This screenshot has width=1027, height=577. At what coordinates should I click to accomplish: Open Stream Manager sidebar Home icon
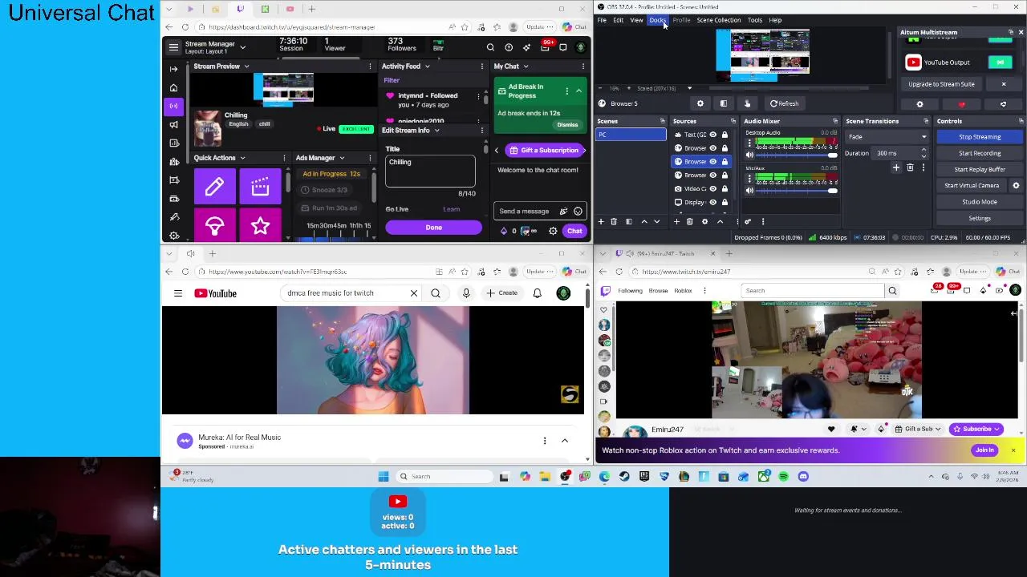point(173,87)
